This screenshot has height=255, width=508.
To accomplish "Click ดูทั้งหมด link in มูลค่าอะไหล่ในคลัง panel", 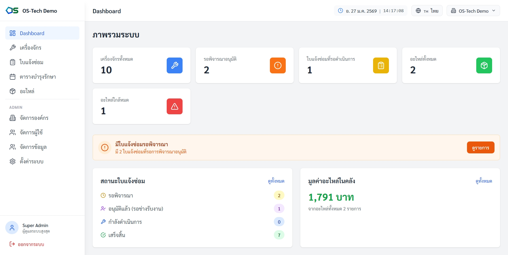I will tap(484, 181).
